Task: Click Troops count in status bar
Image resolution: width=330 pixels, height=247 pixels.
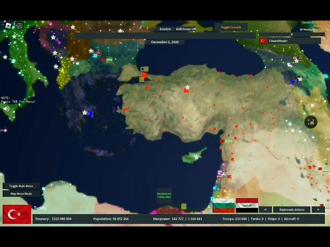Action: 235,219
